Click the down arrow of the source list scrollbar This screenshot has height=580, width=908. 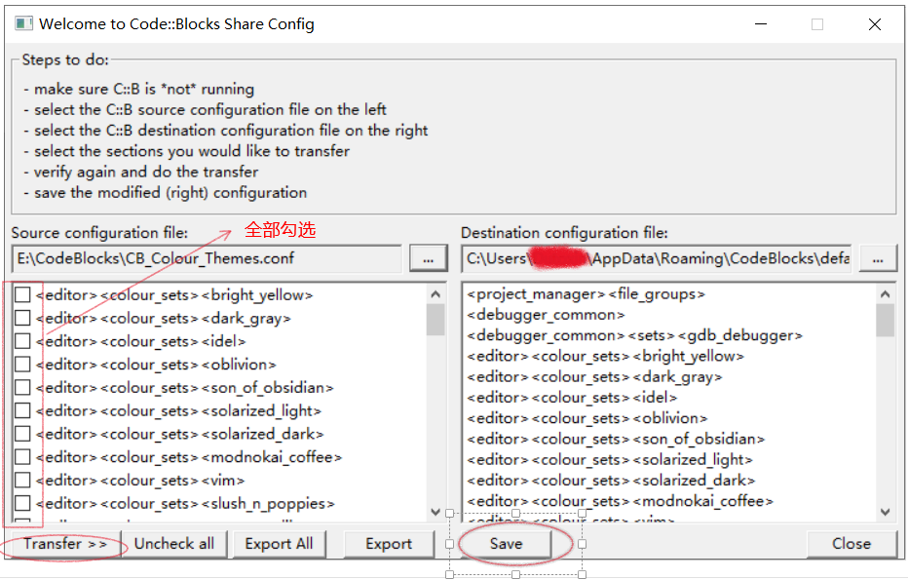(x=436, y=511)
